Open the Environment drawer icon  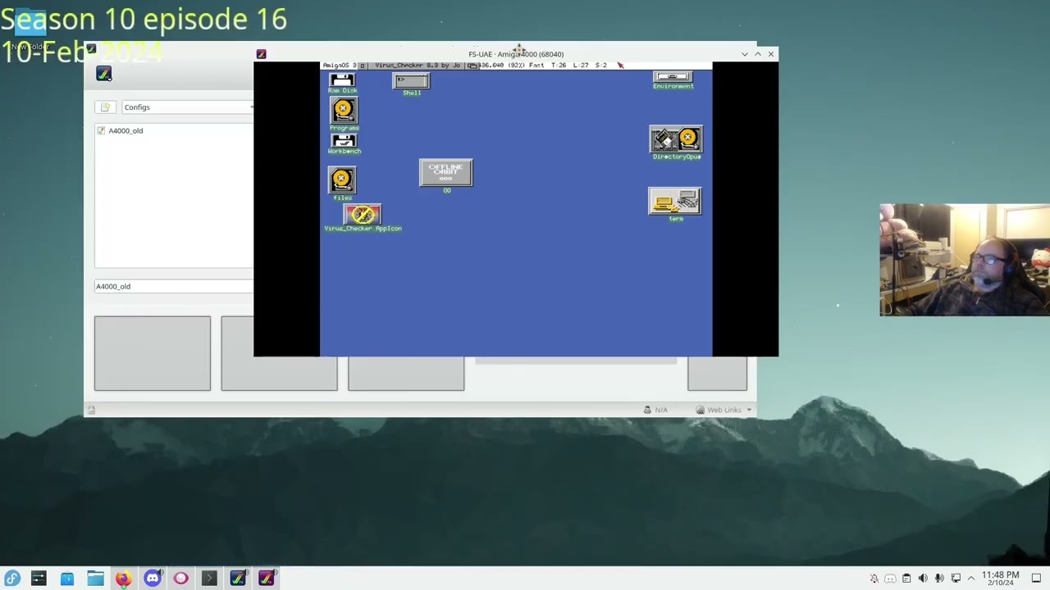673,79
